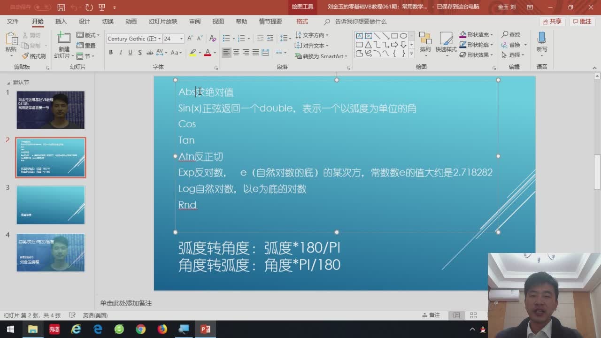Decrease font size with the smaller A icon
The height and width of the screenshot is (338, 601).
(x=200, y=38)
